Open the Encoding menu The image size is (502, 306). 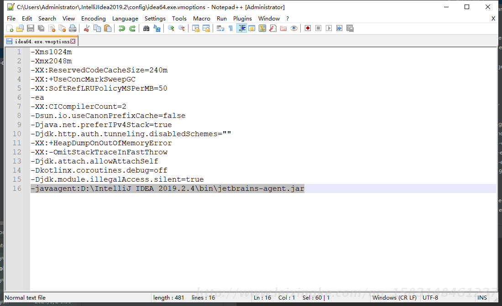tap(93, 18)
